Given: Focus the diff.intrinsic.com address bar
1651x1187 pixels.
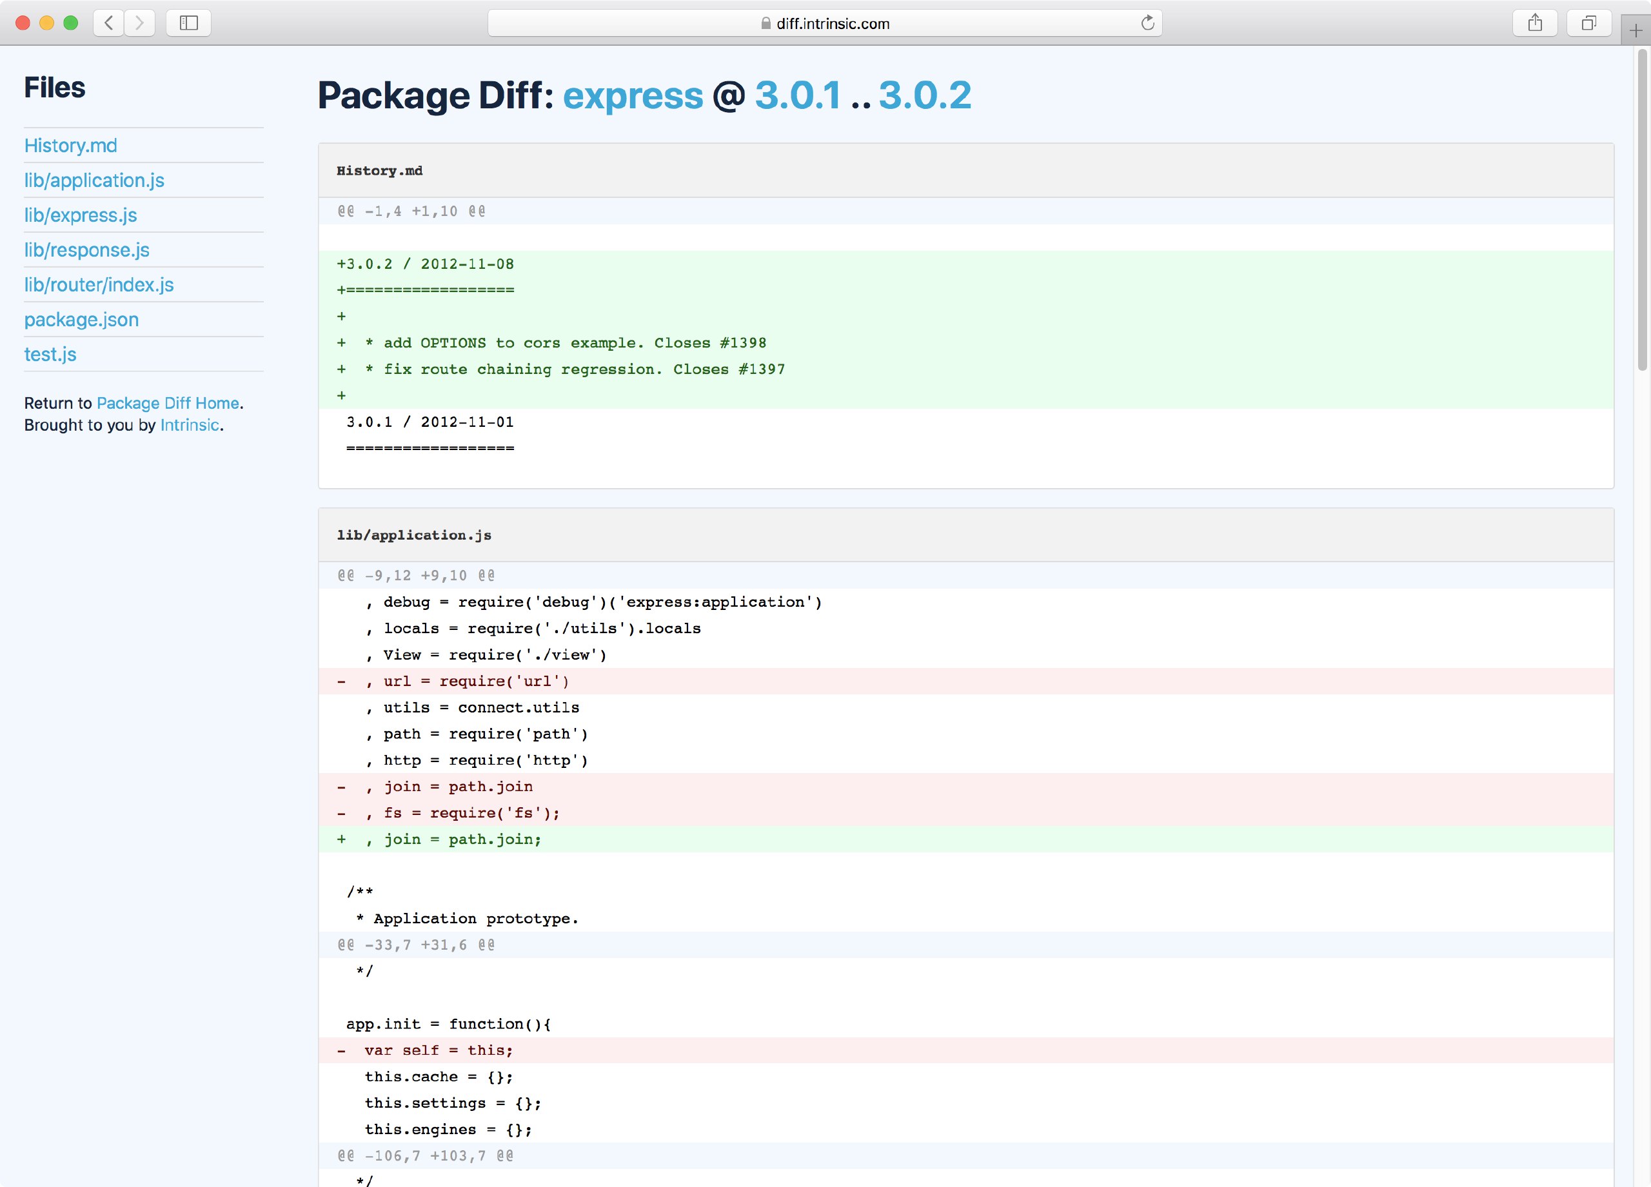Looking at the screenshot, I should [824, 23].
